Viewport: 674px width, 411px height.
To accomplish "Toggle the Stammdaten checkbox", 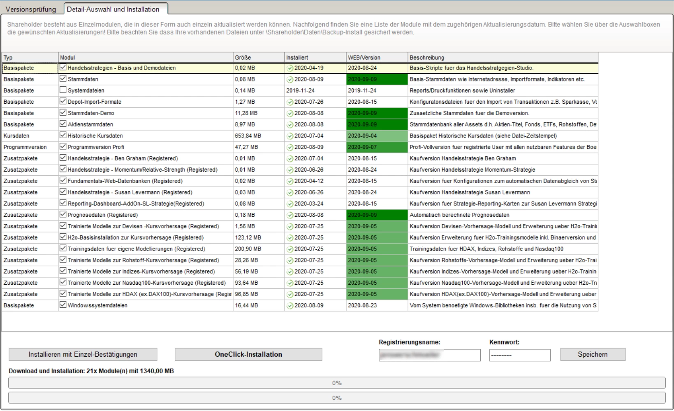I will [63, 78].
